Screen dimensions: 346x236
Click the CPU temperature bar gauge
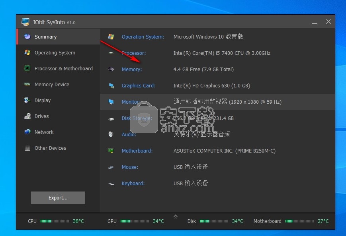[55, 221]
